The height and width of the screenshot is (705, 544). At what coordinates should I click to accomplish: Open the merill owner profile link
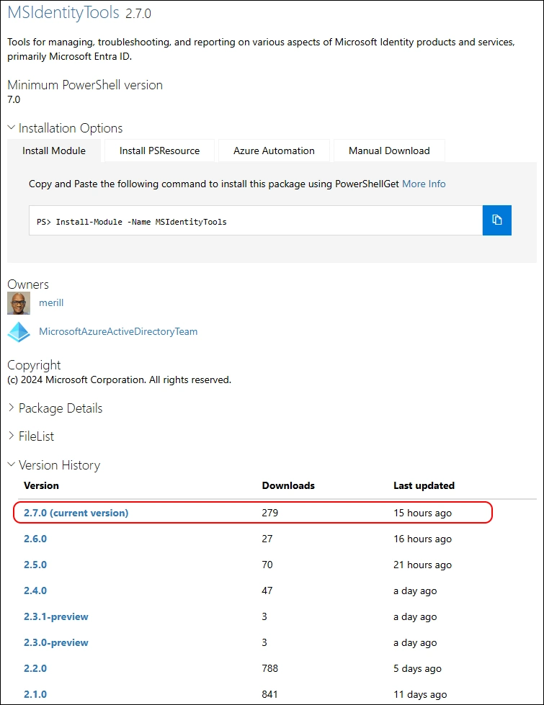point(51,303)
